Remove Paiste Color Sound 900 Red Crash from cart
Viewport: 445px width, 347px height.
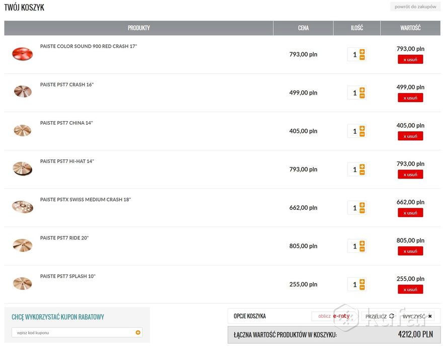(x=410, y=59)
